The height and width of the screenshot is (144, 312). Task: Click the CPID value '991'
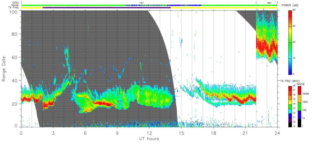pyautogui.click(x=270, y=3)
